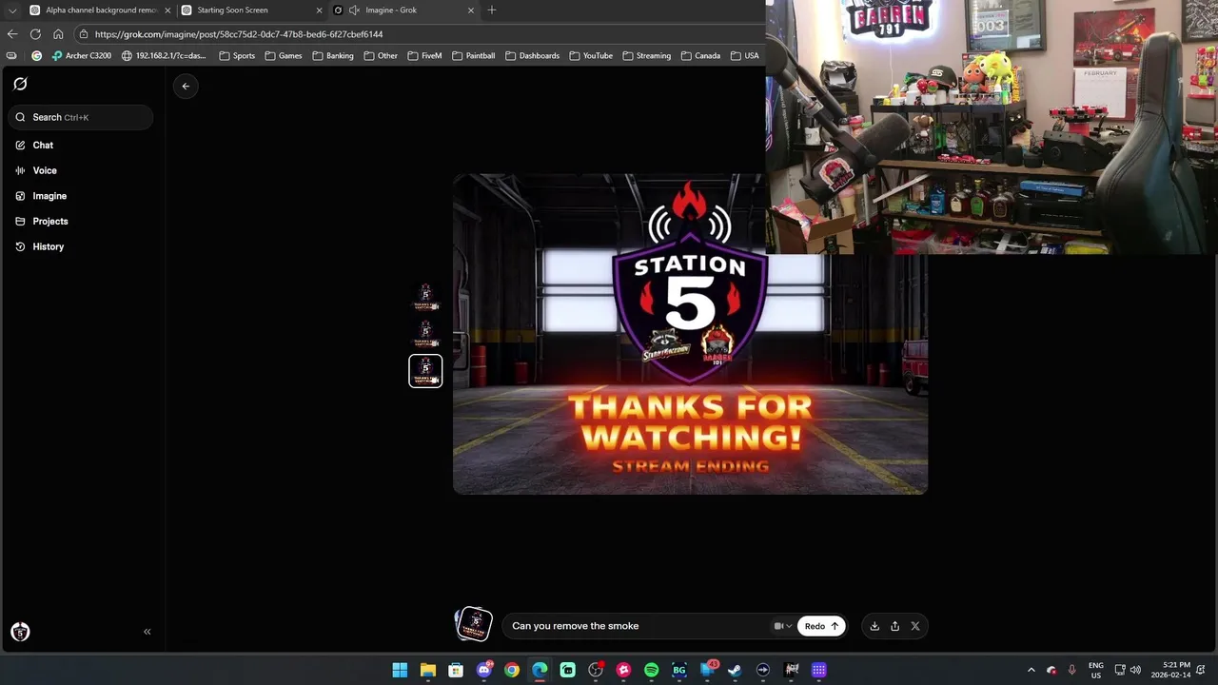The image size is (1218, 685).
Task: Click the browser Back arrow
Action: (x=12, y=34)
